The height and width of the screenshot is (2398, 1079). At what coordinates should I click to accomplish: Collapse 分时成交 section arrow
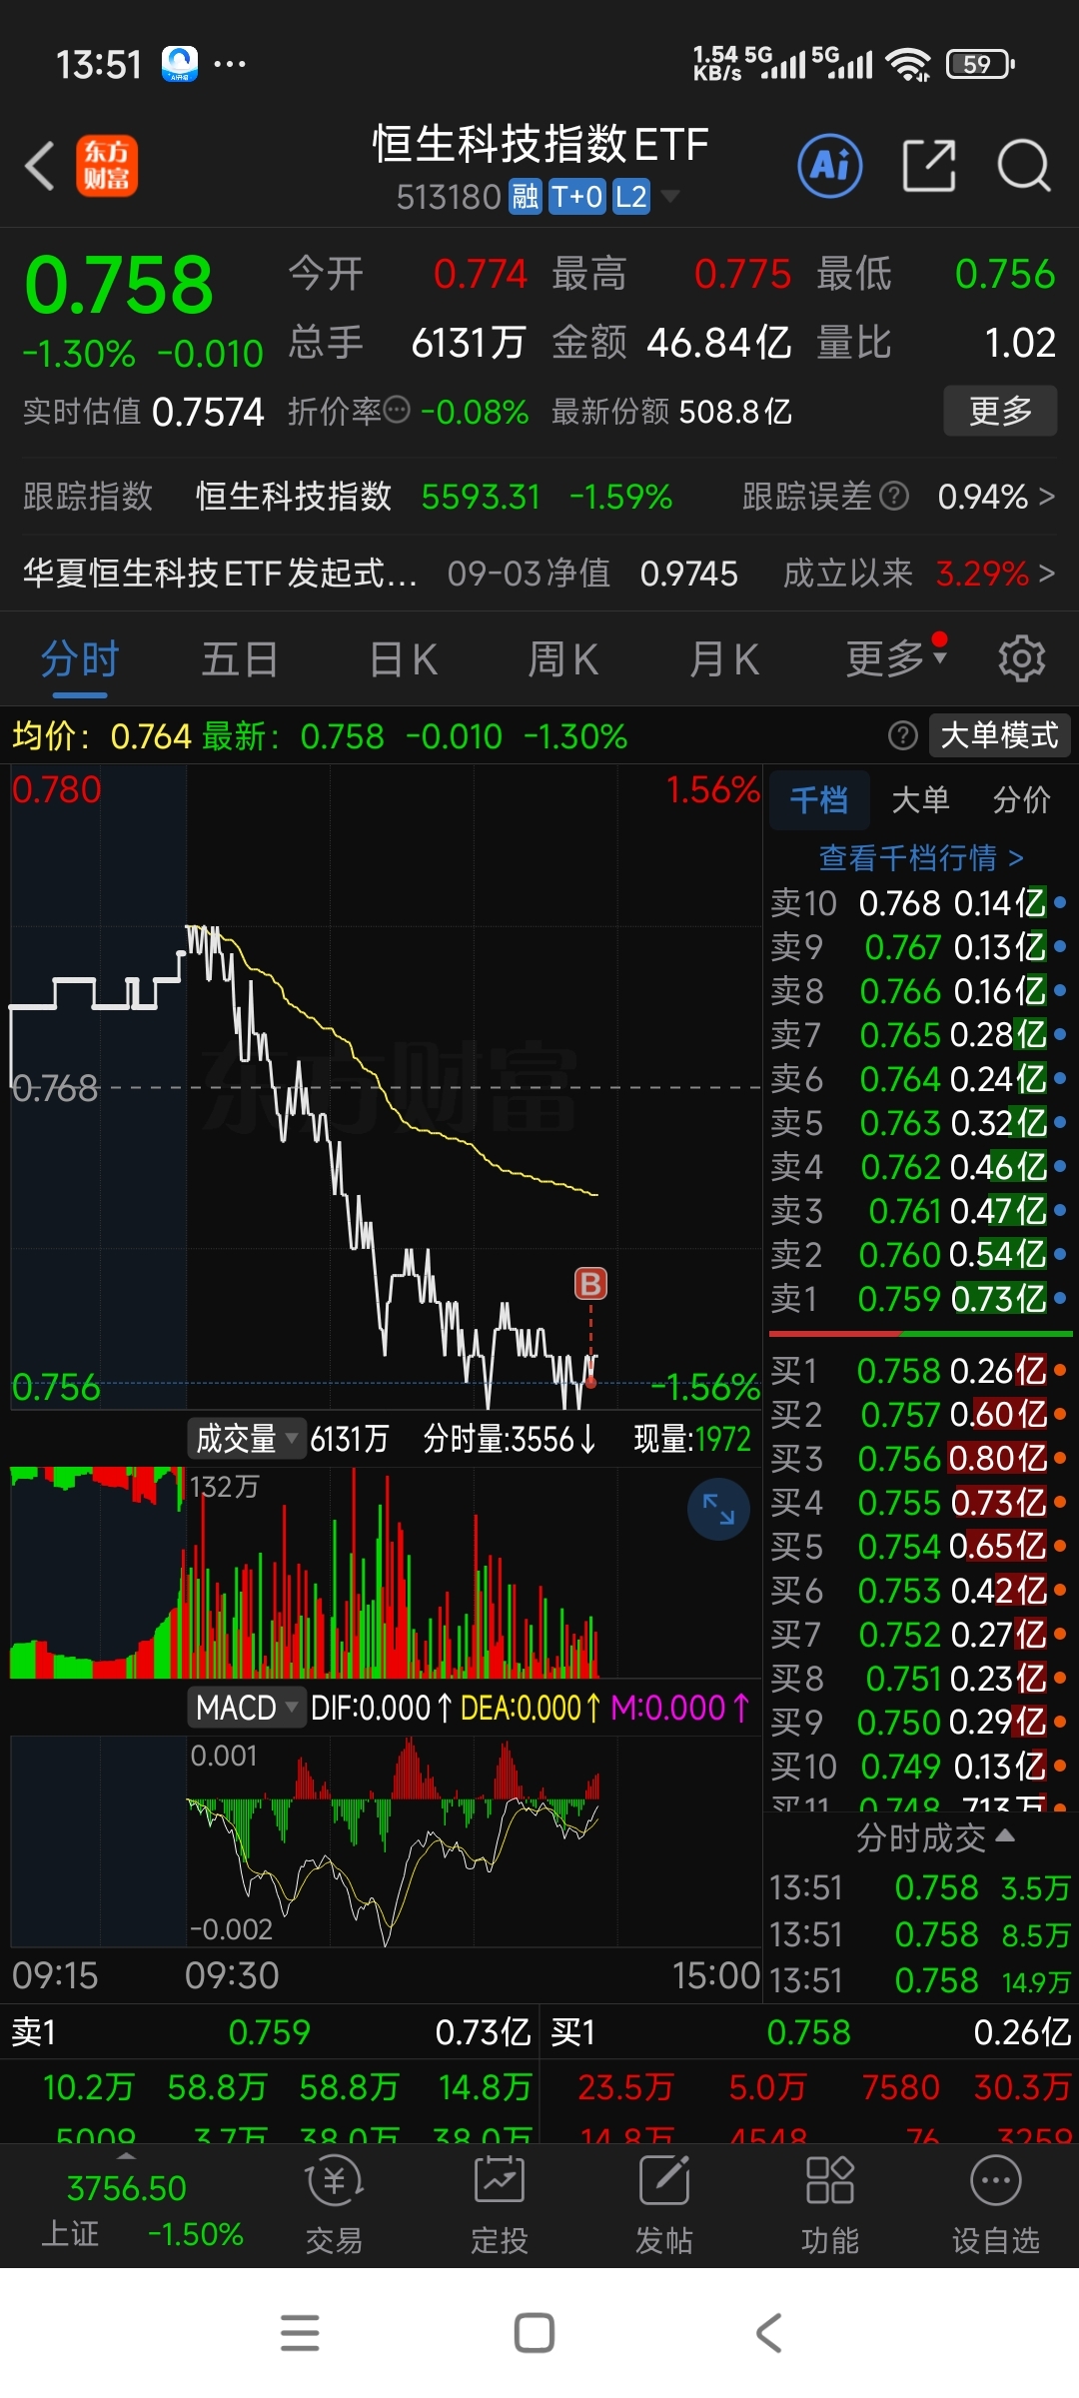(1006, 1836)
